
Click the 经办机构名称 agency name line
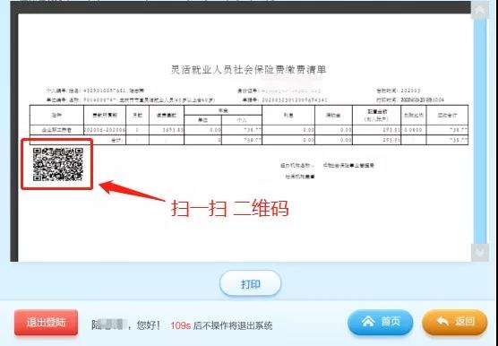[328, 166]
